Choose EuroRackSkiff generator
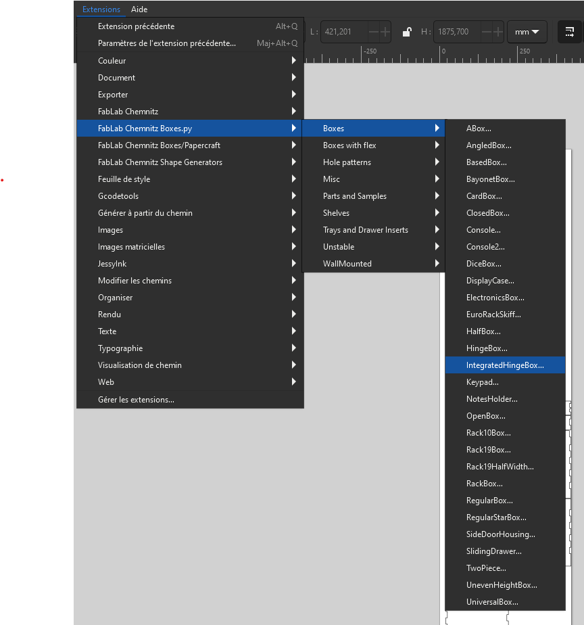The image size is (584, 625). pos(505,315)
